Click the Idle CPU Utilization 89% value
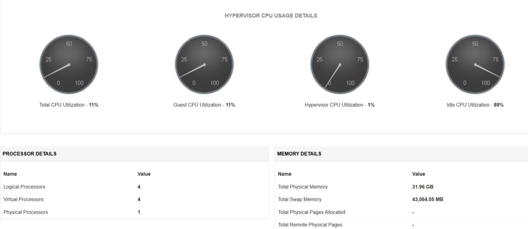Screen dimensions: 528x229 click(x=499, y=105)
